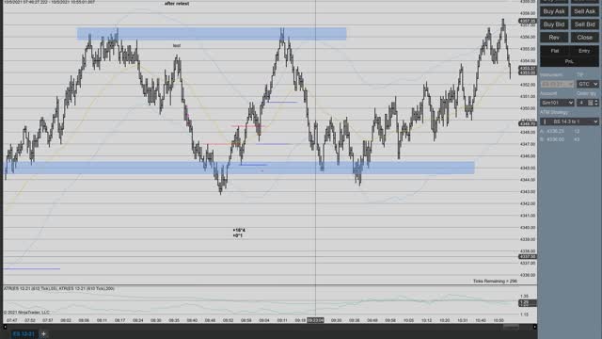Click the 09:22:06 crosshair time label

point(315,320)
